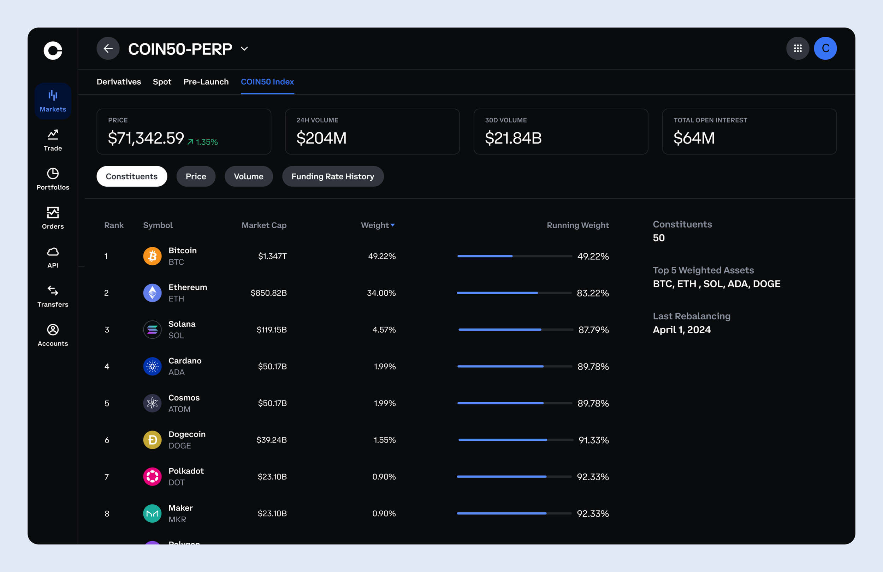Open the API section icon
The height and width of the screenshot is (572, 883).
[x=53, y=257]
